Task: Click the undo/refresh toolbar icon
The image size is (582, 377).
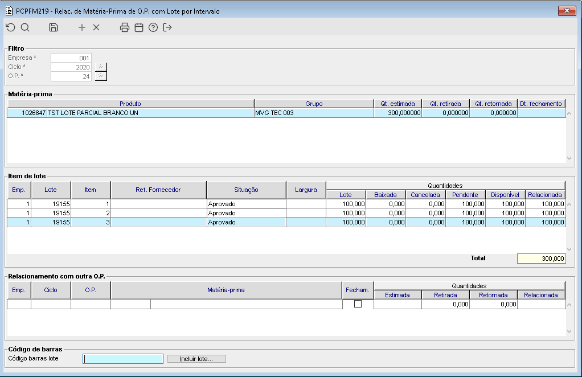Action: coord(10,27)
